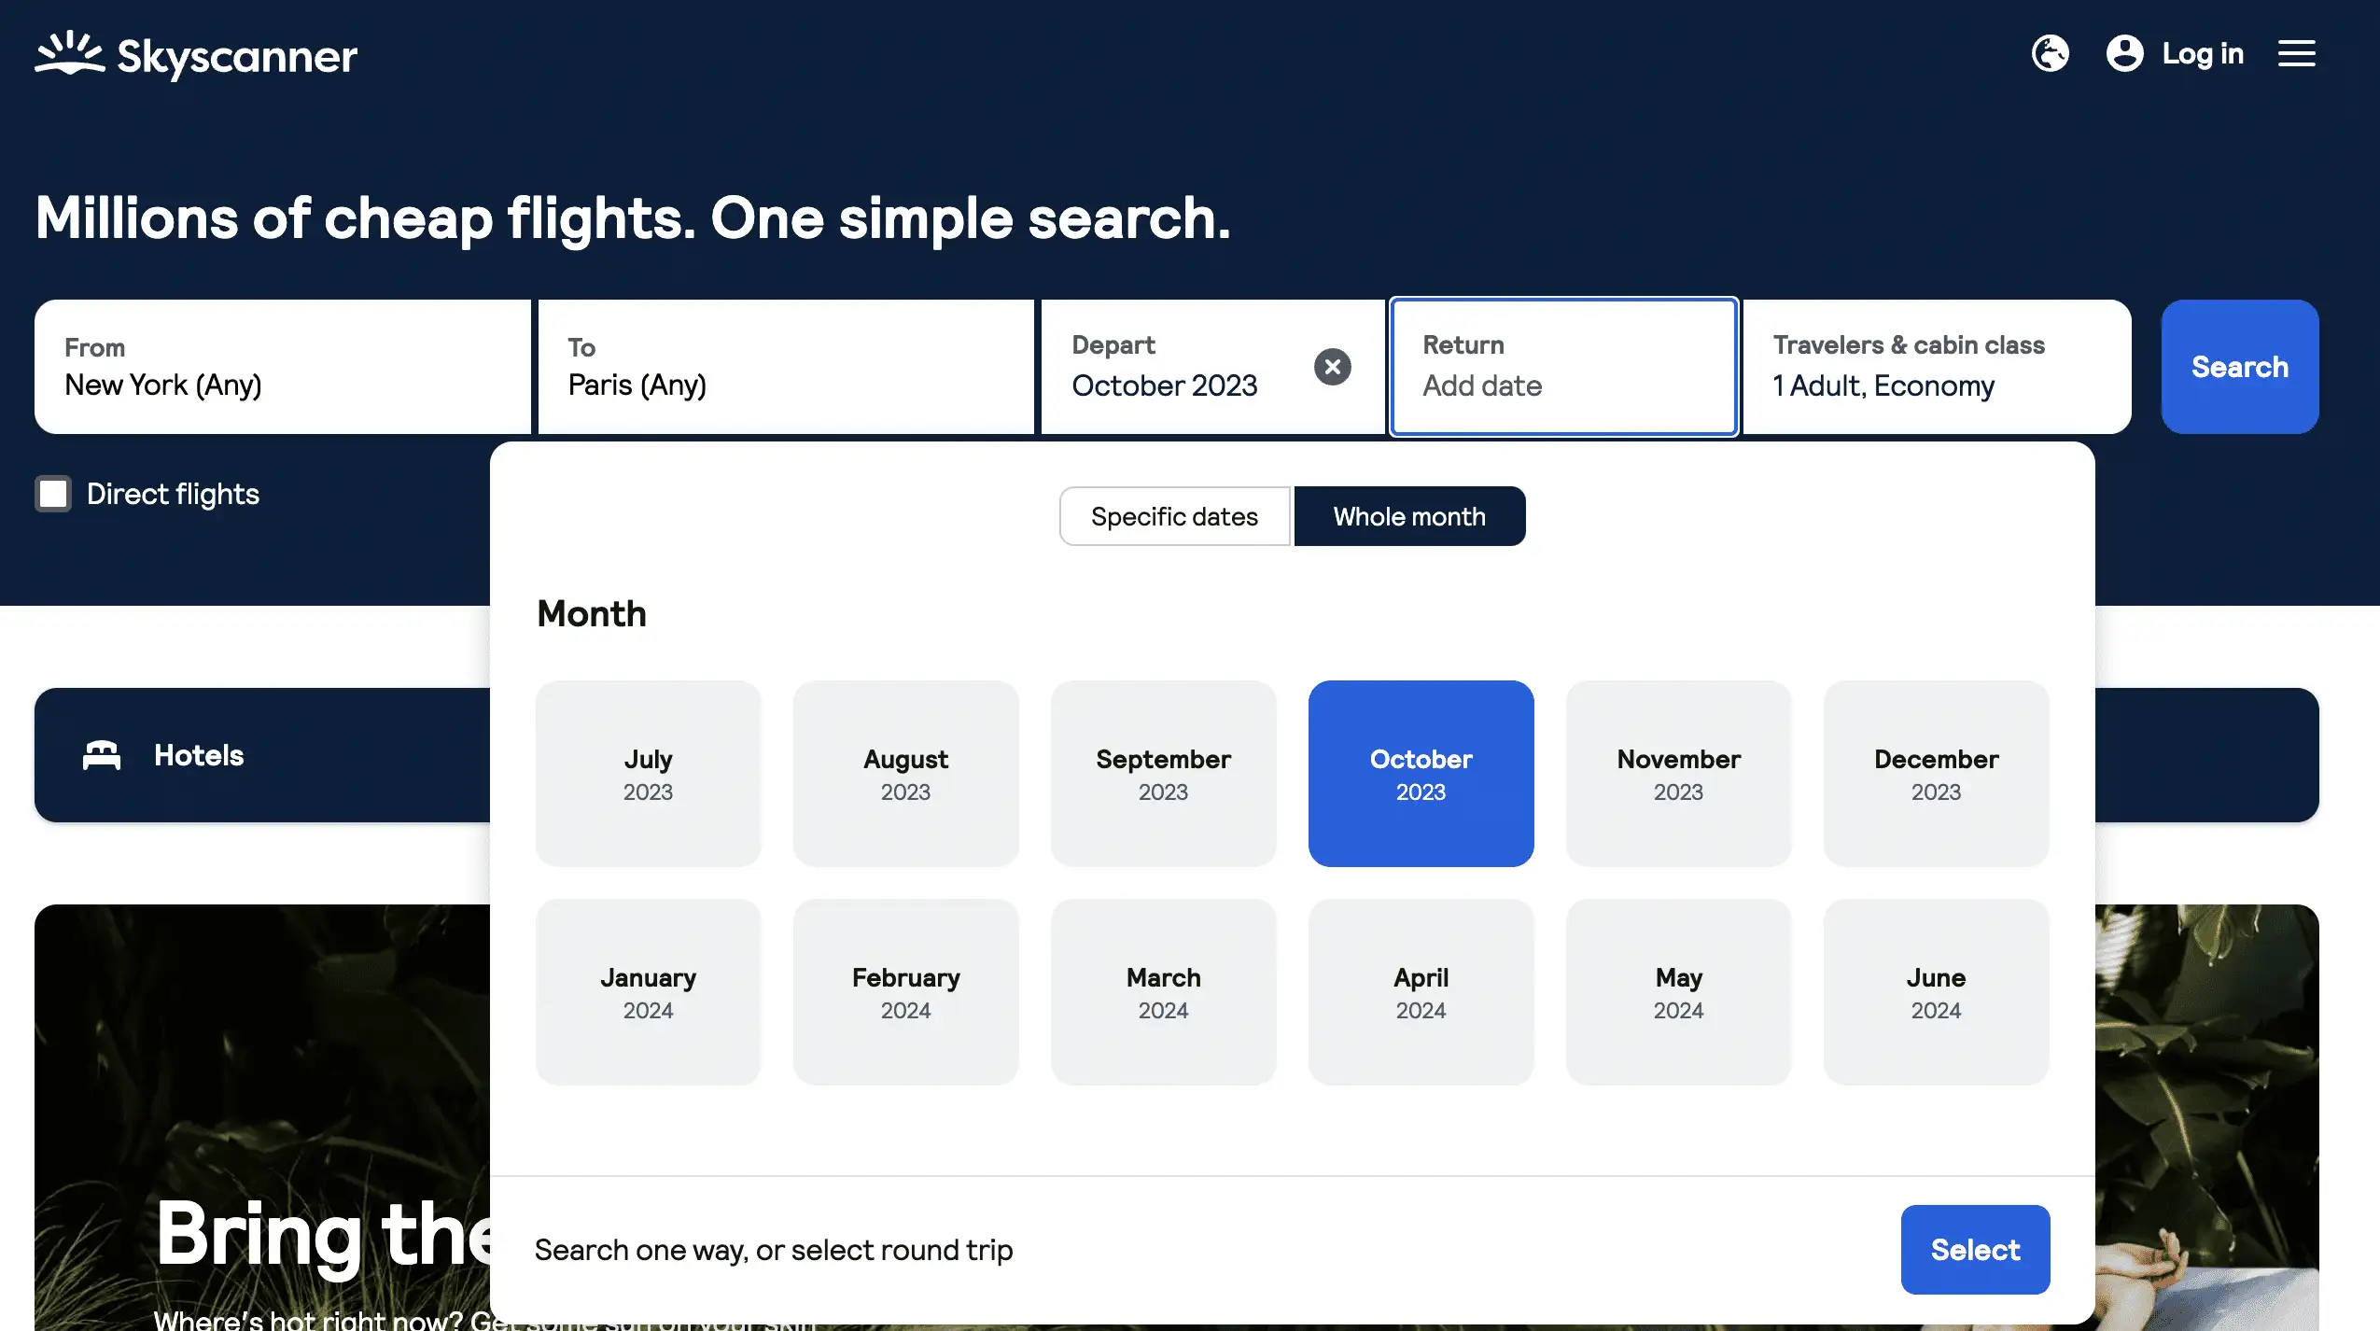Click the Search button
2380x1331 pixels.
click(x=2239, y=366)
